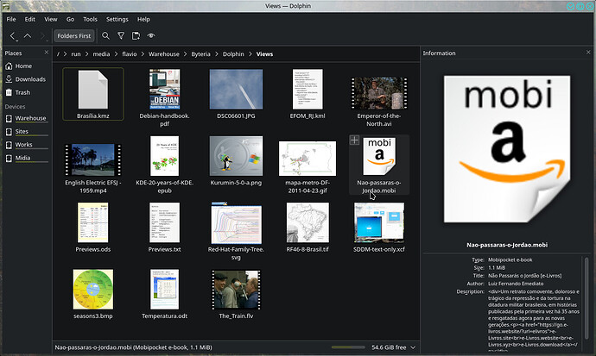Open the Tools menu
The image size is (596, 356).
[x=90, y=19]
